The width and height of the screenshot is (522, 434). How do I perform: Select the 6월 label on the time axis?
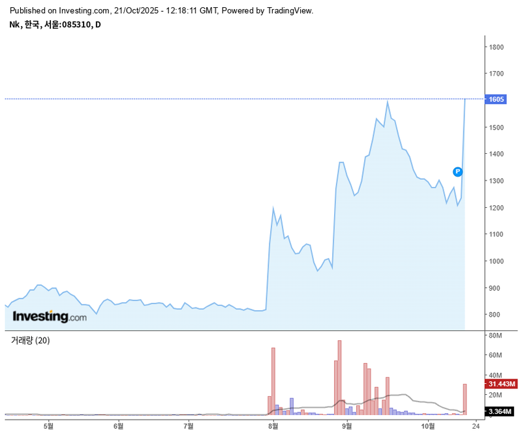(118, 426)
